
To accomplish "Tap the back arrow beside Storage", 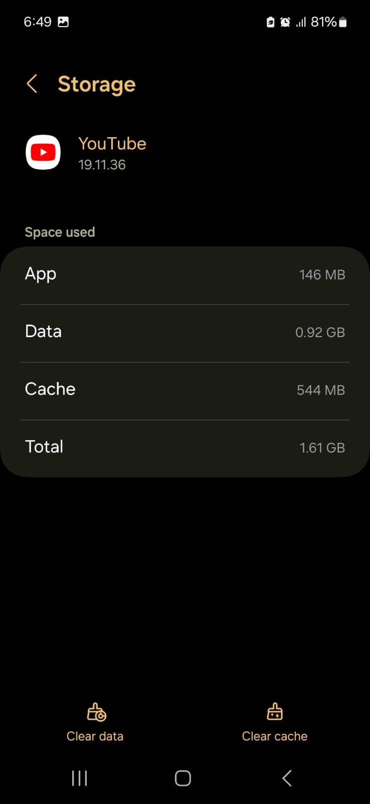I will [32, 84].
